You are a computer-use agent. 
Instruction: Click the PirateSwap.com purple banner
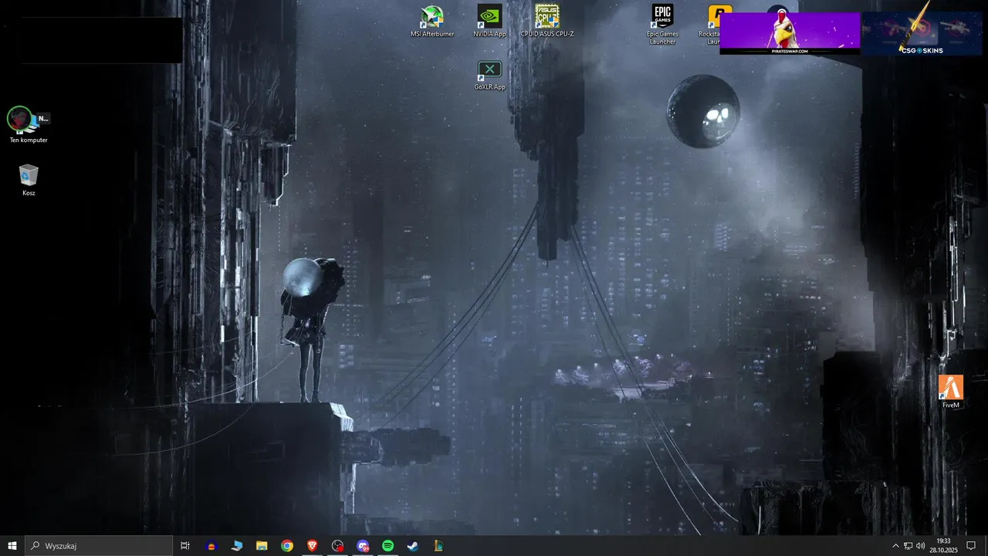[x=790, y=33]
